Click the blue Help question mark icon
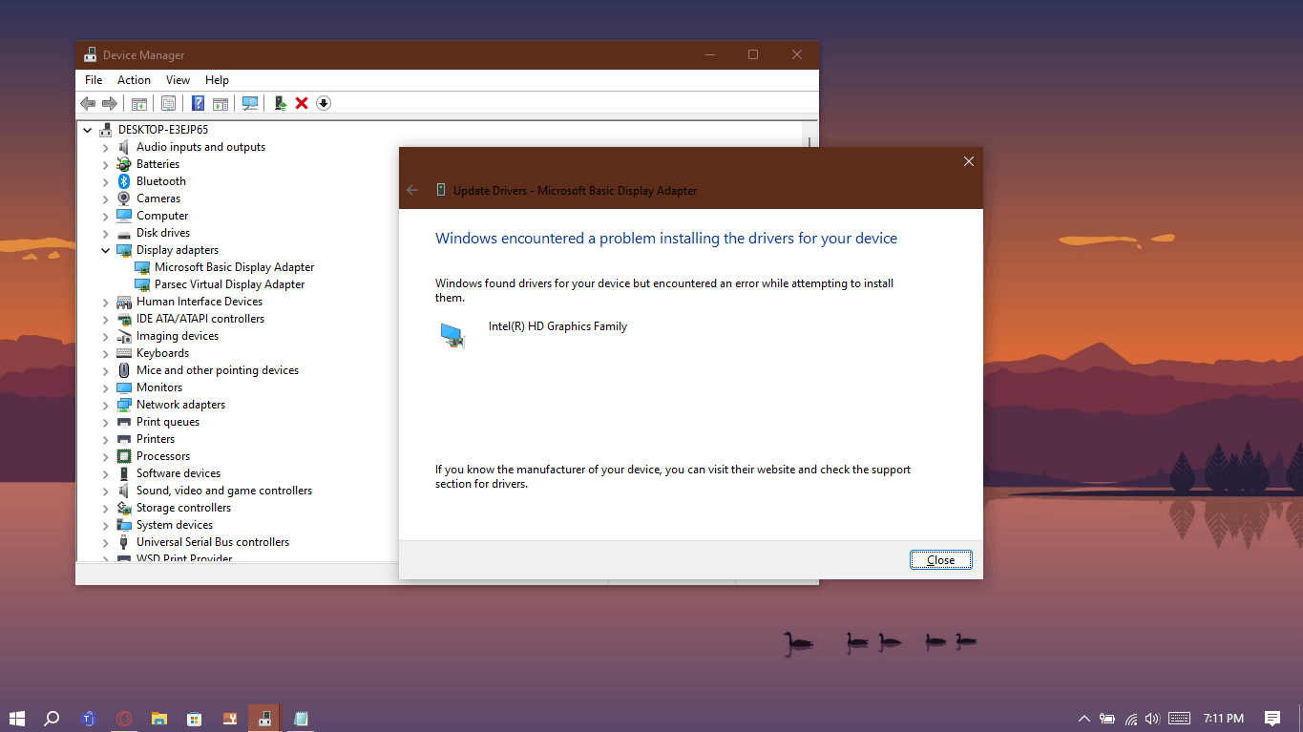The width and height of the screenshot is (1303, 732). click(x=199, y=103)
